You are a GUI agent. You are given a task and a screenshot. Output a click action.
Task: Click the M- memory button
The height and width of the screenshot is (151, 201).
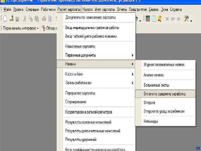179,19
